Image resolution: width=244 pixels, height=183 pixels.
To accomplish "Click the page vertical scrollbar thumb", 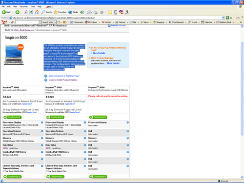I will 242,89.
